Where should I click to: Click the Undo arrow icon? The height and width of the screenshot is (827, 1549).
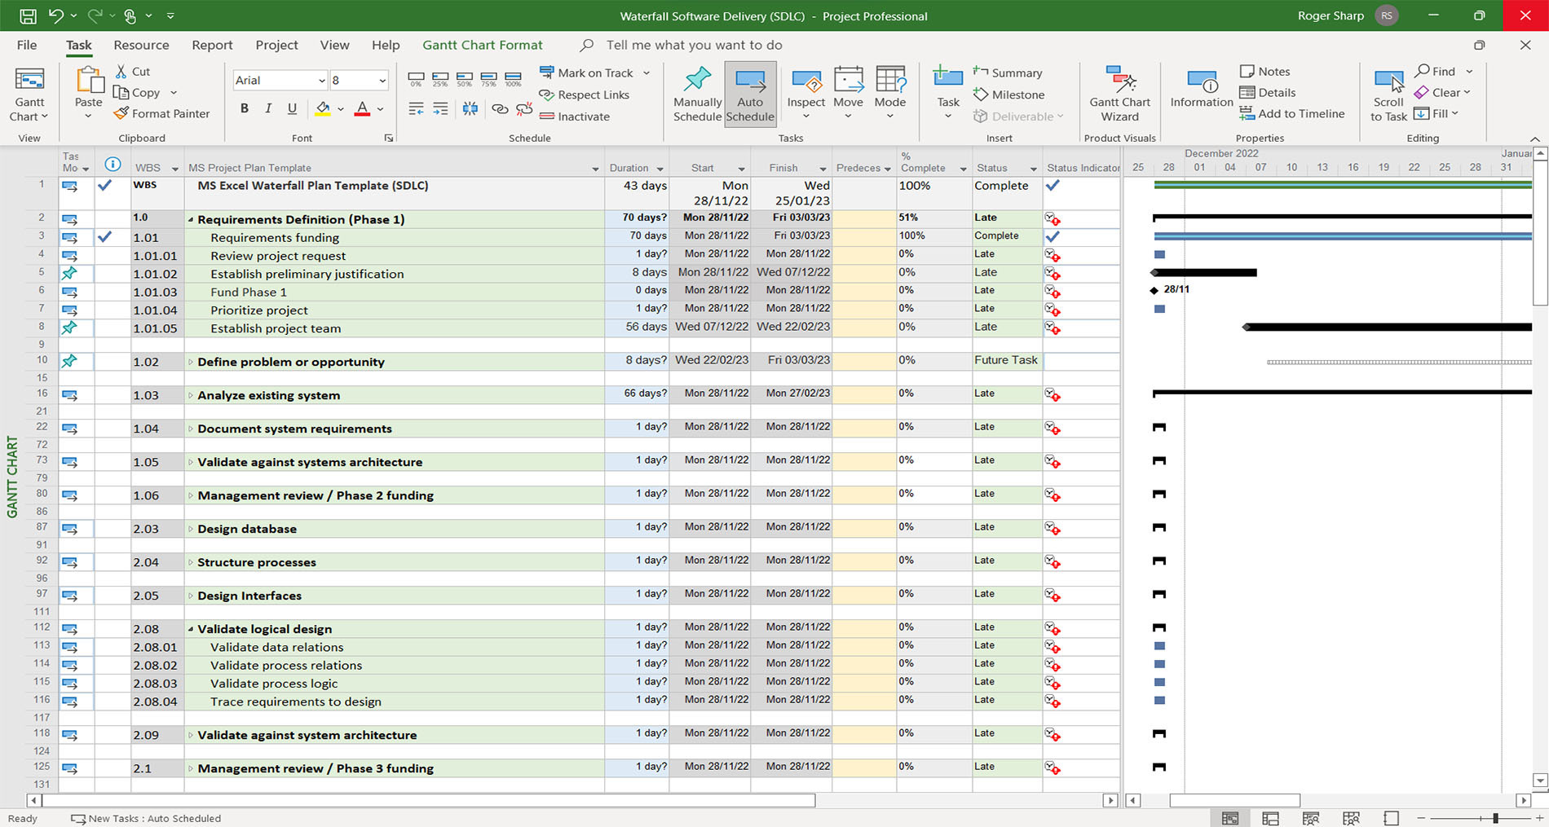click(55, 15)
